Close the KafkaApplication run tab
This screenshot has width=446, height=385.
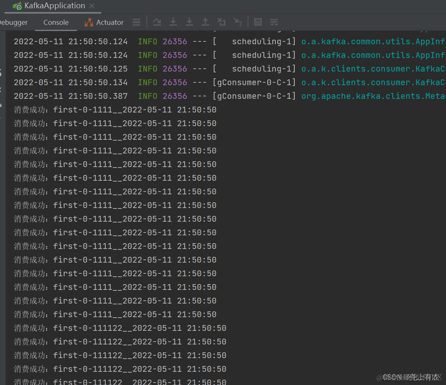pyautogui.click(x=92, y=6)
